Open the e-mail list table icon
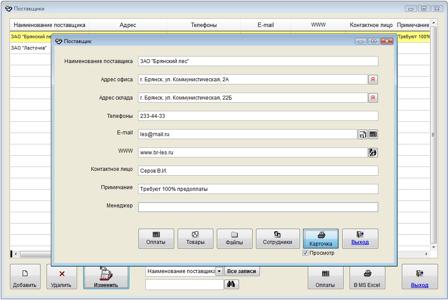The width and height of the screenshot is (448, 300). pos(373,134)
